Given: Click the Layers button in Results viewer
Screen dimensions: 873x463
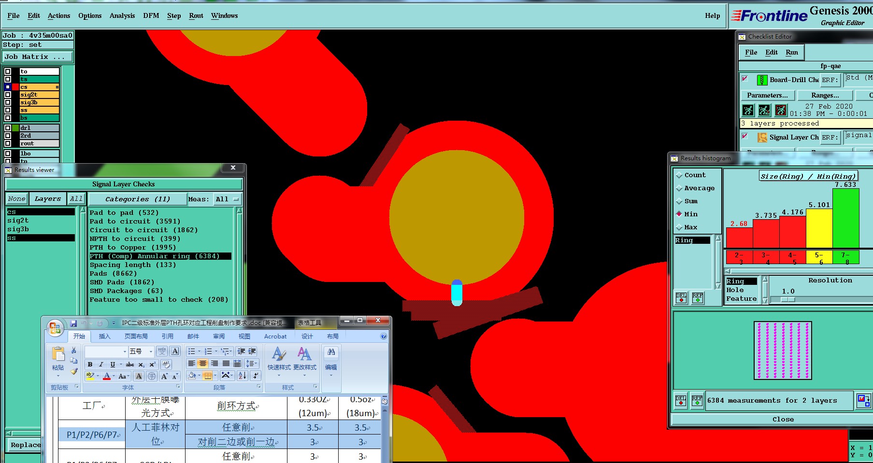Looking at the screenshot, I should (47, 198).
